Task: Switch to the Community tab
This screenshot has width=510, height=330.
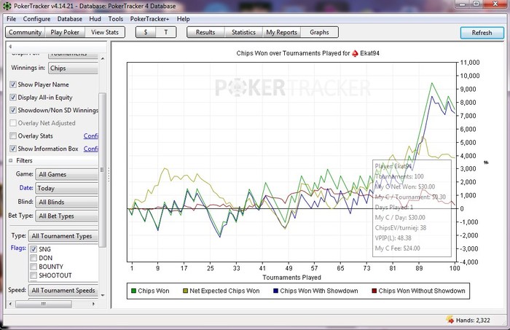Action: [x=25, y=32]
